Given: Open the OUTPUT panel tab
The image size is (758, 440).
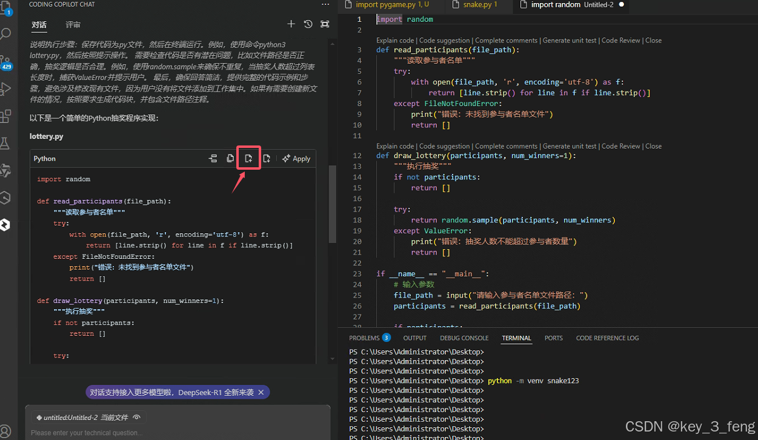Looking at the screenshot, I should pos(415,338).
